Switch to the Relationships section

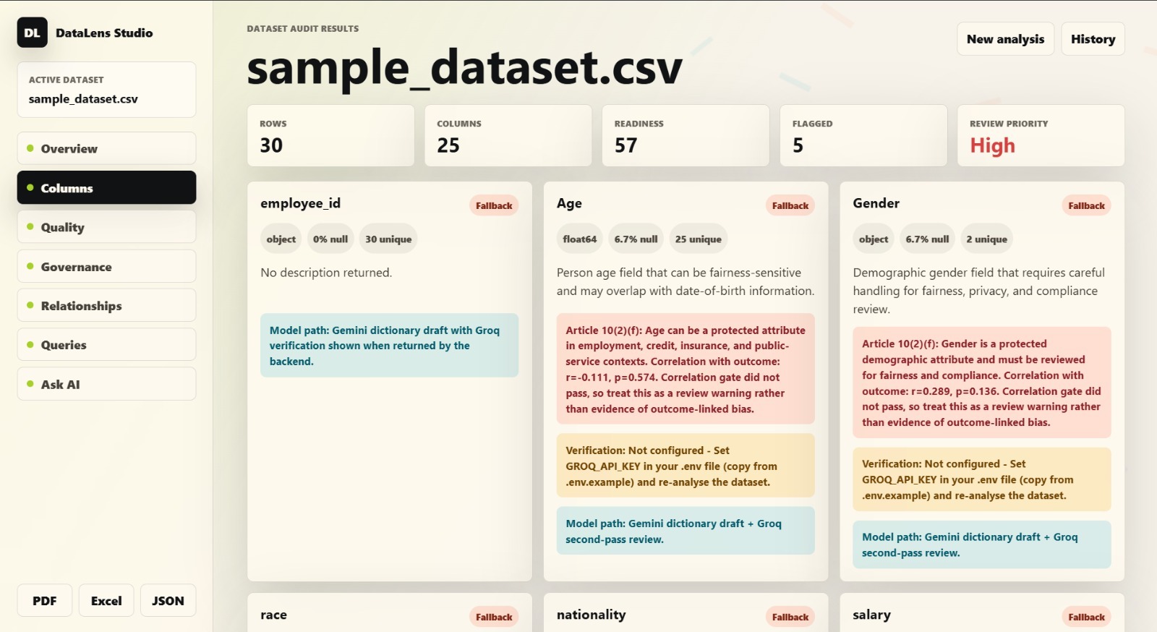click(106, 306)
